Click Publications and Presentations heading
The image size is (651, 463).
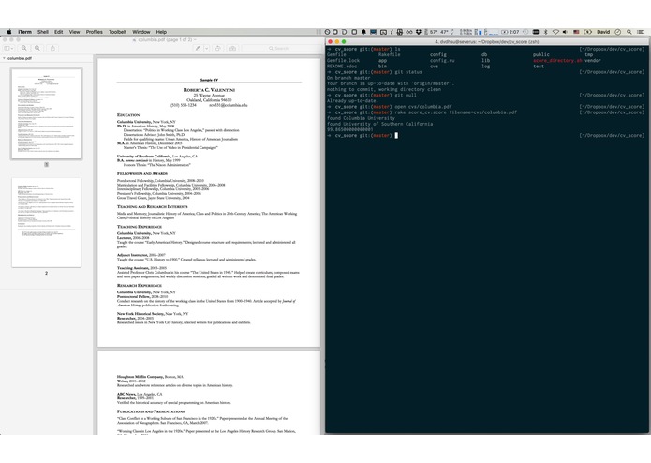pyautogui.click(x=150, y=411)
